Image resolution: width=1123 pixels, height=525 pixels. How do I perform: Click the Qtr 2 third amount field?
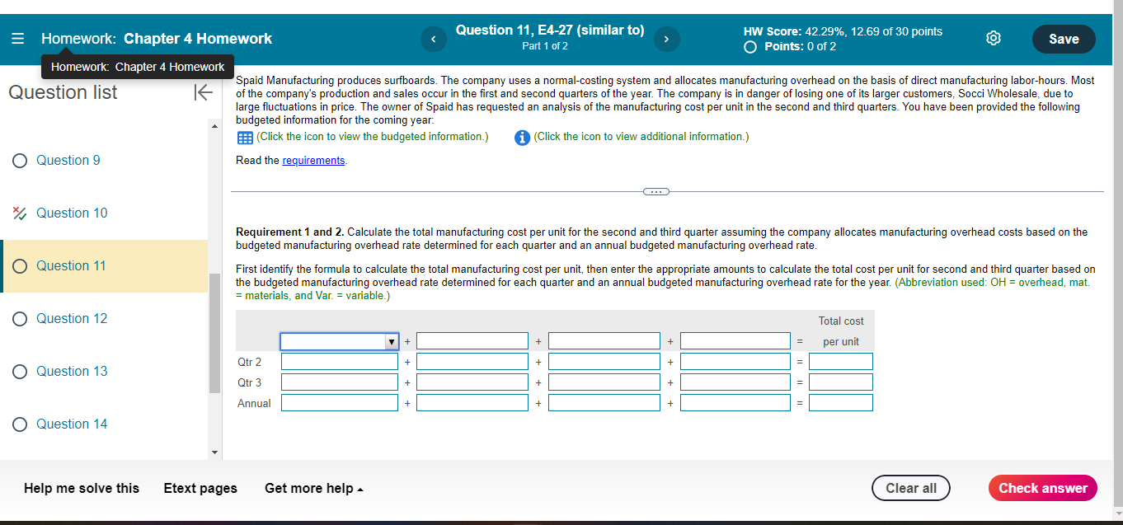pos(604,362)
